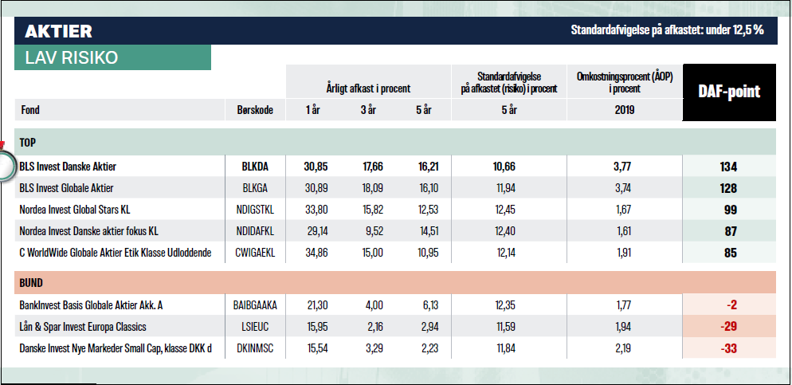Screen dimensions: 792x385
Task: Click DAF-point value -33
Action: coord(727,348)
